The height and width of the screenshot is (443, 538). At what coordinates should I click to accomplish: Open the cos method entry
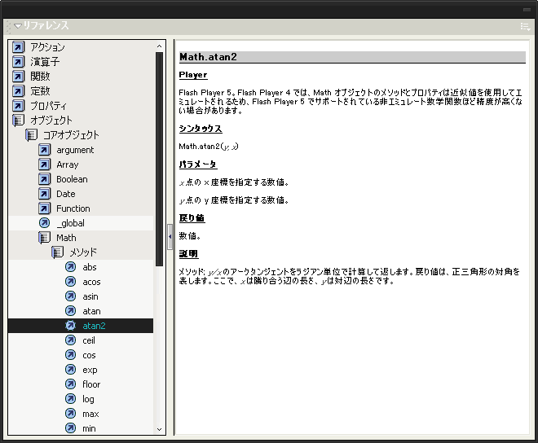click(89, 355)
